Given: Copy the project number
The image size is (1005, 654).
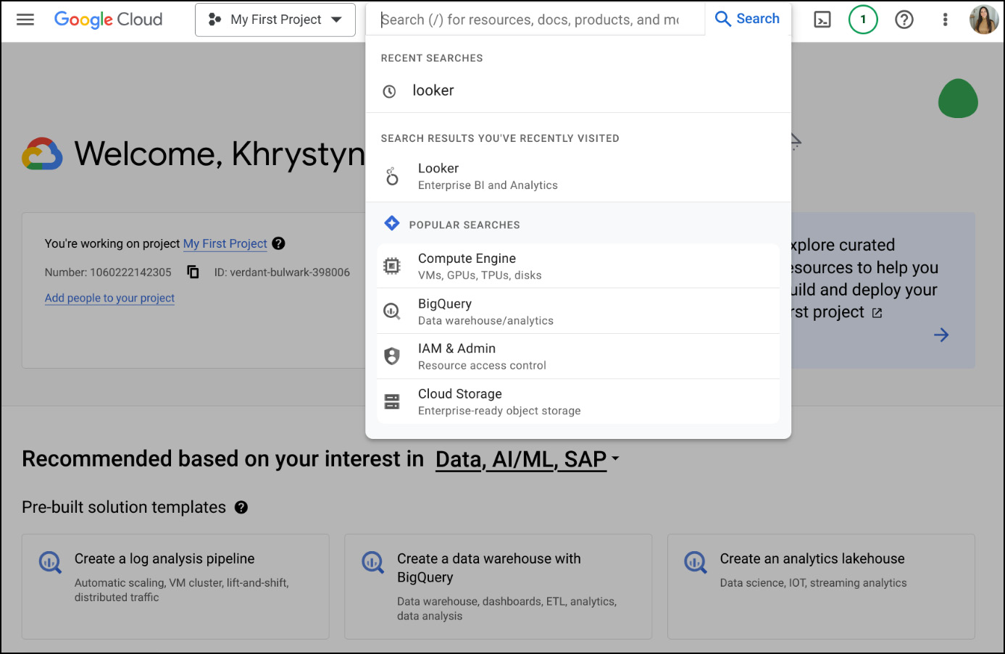Looking at the screenshot, I should coord(193,272).
